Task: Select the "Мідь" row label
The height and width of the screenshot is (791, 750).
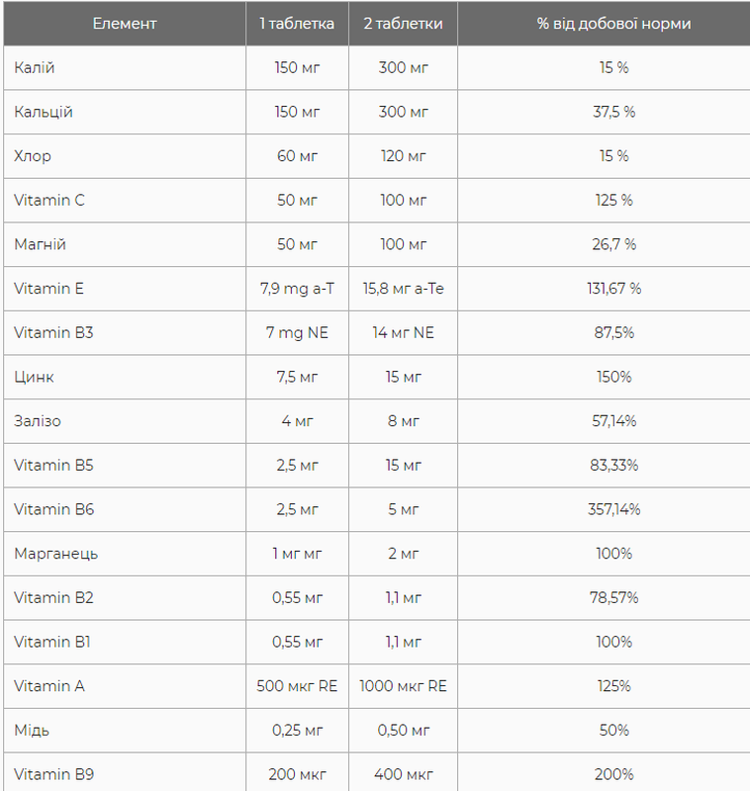Action: pyautogui.click(x=32, y=730)
